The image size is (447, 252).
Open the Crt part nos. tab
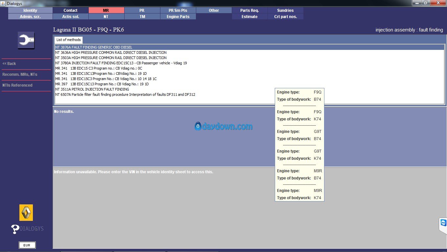[x=285, y=17]
